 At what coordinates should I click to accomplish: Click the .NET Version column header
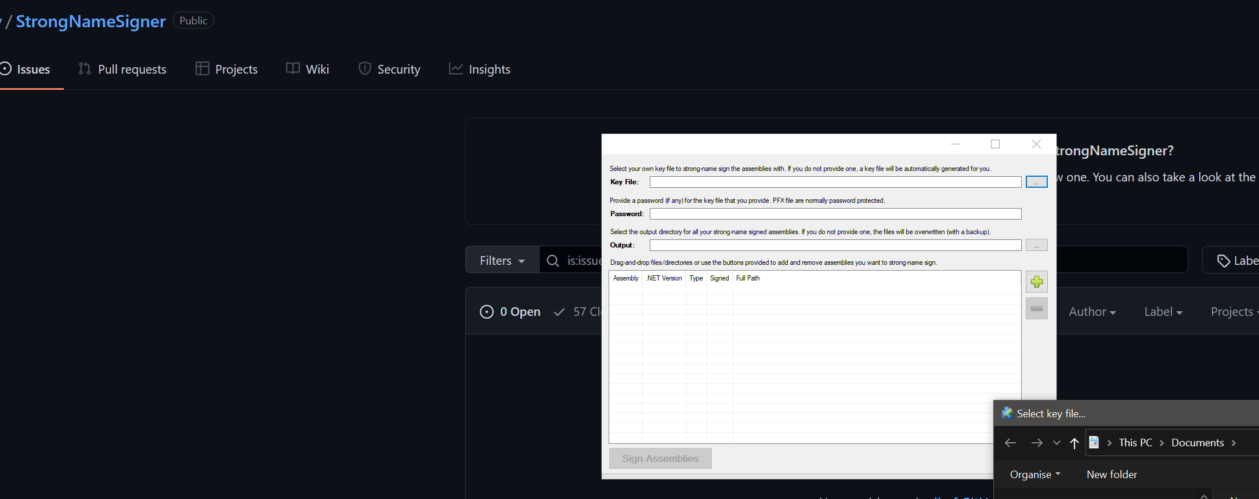(x=664, y=278)
